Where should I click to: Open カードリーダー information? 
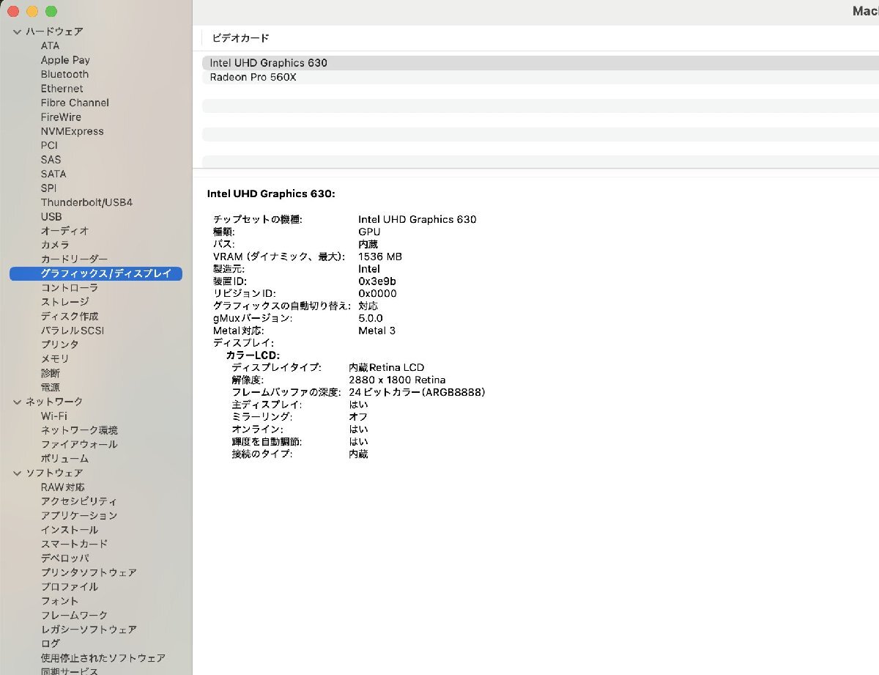[74, 259]
